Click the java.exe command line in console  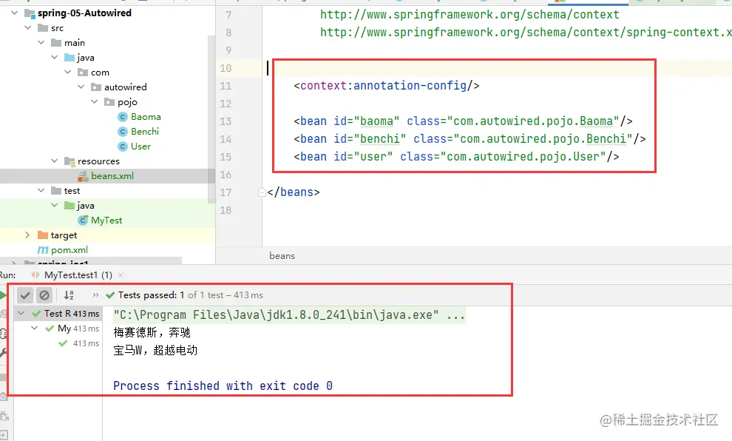[x=289, y=315]
